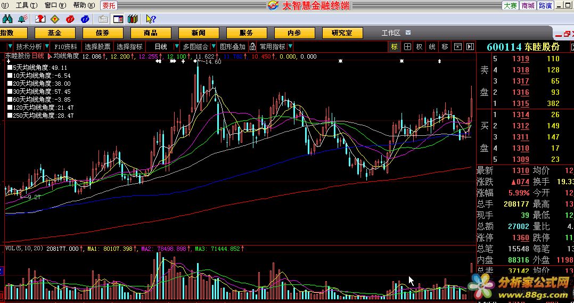This screenshot has width=574, height=303.
Task: Click the 选择股票 button
Action: coord(98,46)
